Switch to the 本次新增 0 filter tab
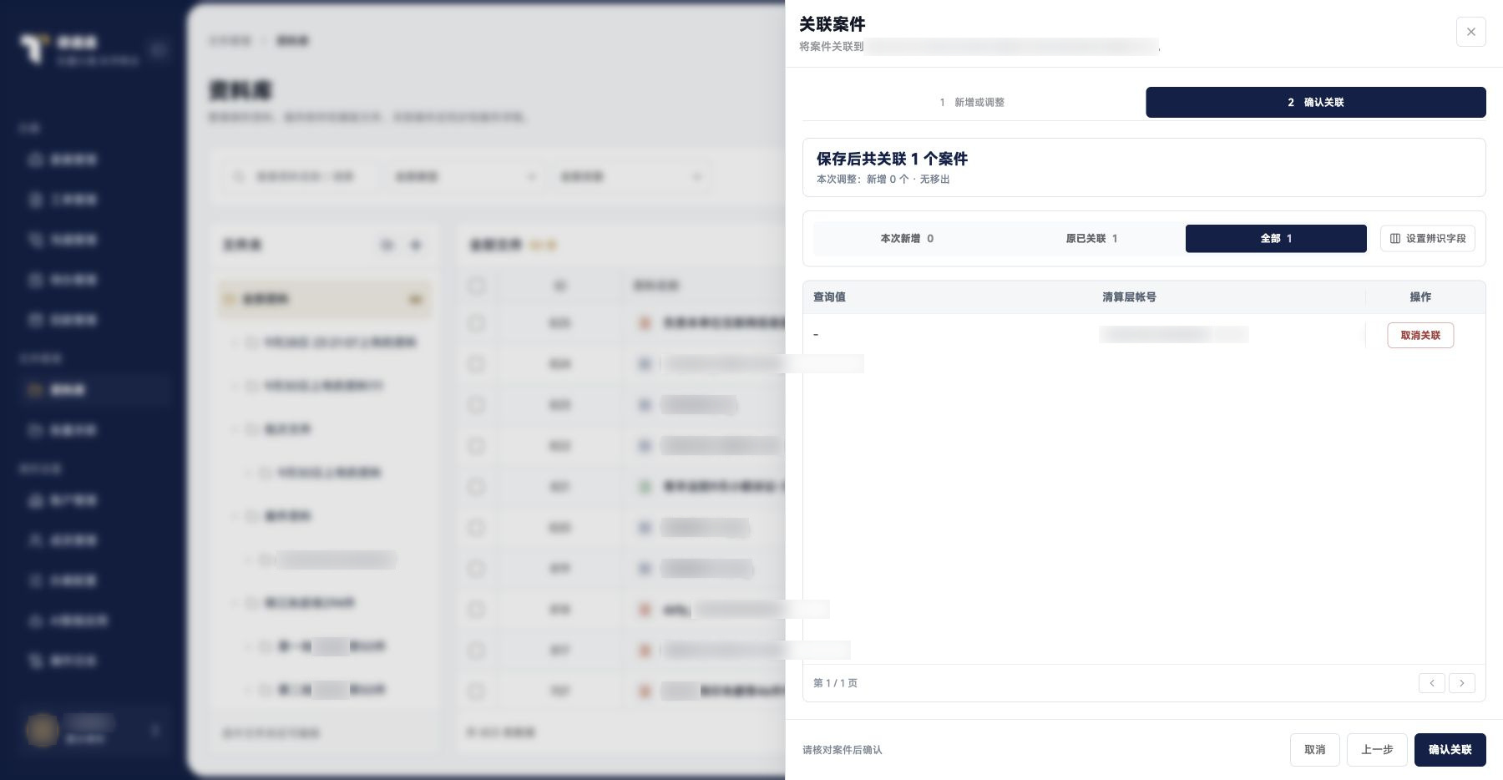Screen dimensions: 1503x780 (907, 238)
